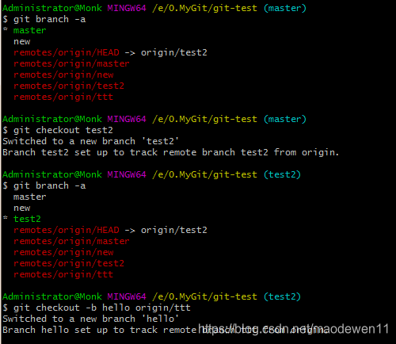Click the second 'git branch -a' command
396x344 pixels.
pyautogui.click(x=44, y=185)
